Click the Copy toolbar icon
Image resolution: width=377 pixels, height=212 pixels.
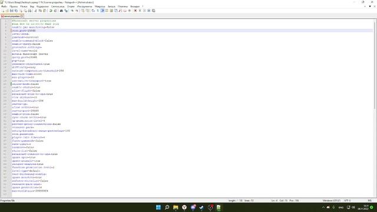click(x=40, y=11)
